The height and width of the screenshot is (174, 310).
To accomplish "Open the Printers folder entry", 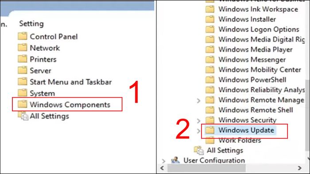I will click(x=43, y=59).
